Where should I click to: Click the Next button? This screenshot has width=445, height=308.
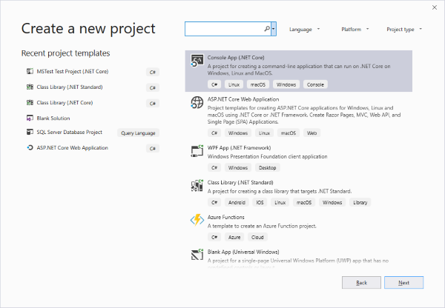(404, 283)
